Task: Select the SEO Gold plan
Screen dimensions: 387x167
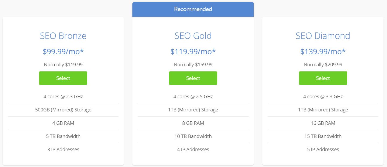Action: pyautogui.click(x=193, y=78)
